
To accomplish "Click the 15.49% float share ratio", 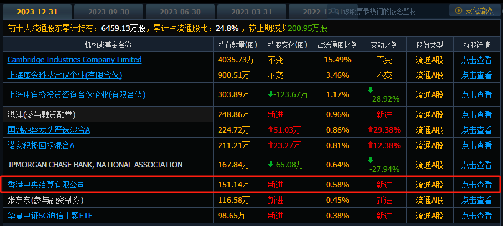I will [x=338, y=60].
